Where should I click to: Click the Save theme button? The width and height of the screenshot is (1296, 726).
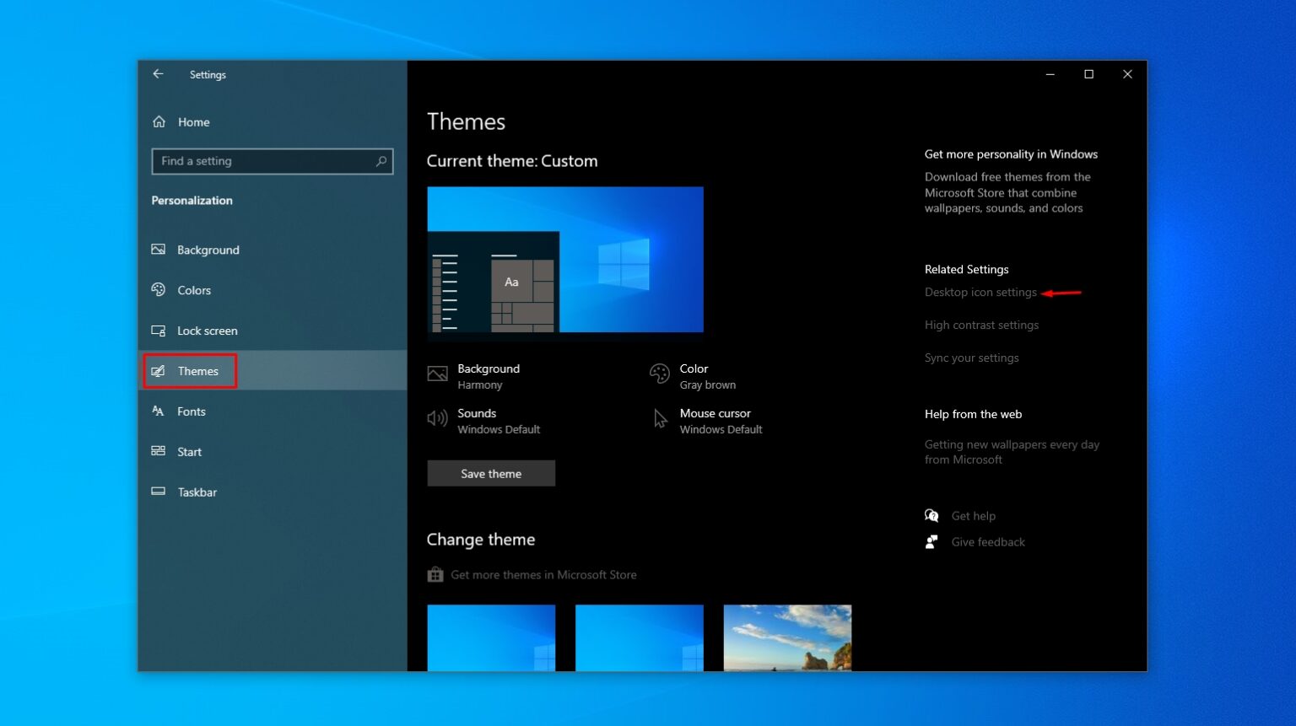point(491,473)
